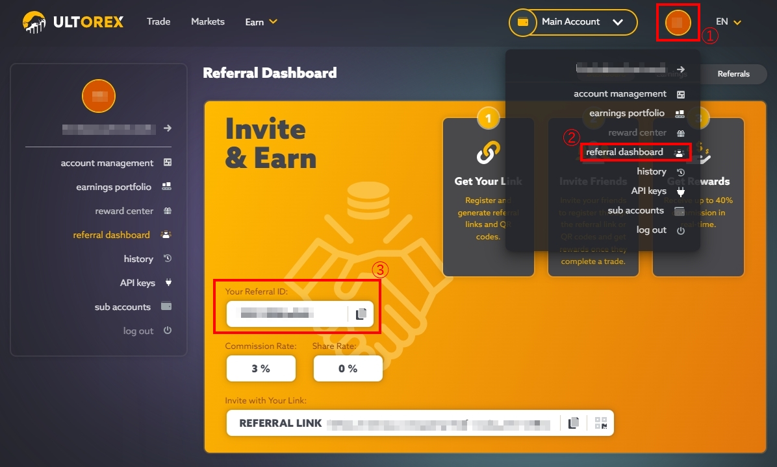The height and width of the screenshot is (467, 777).
Task: Expand the Main Account dropdown
Action: point(617,22)
